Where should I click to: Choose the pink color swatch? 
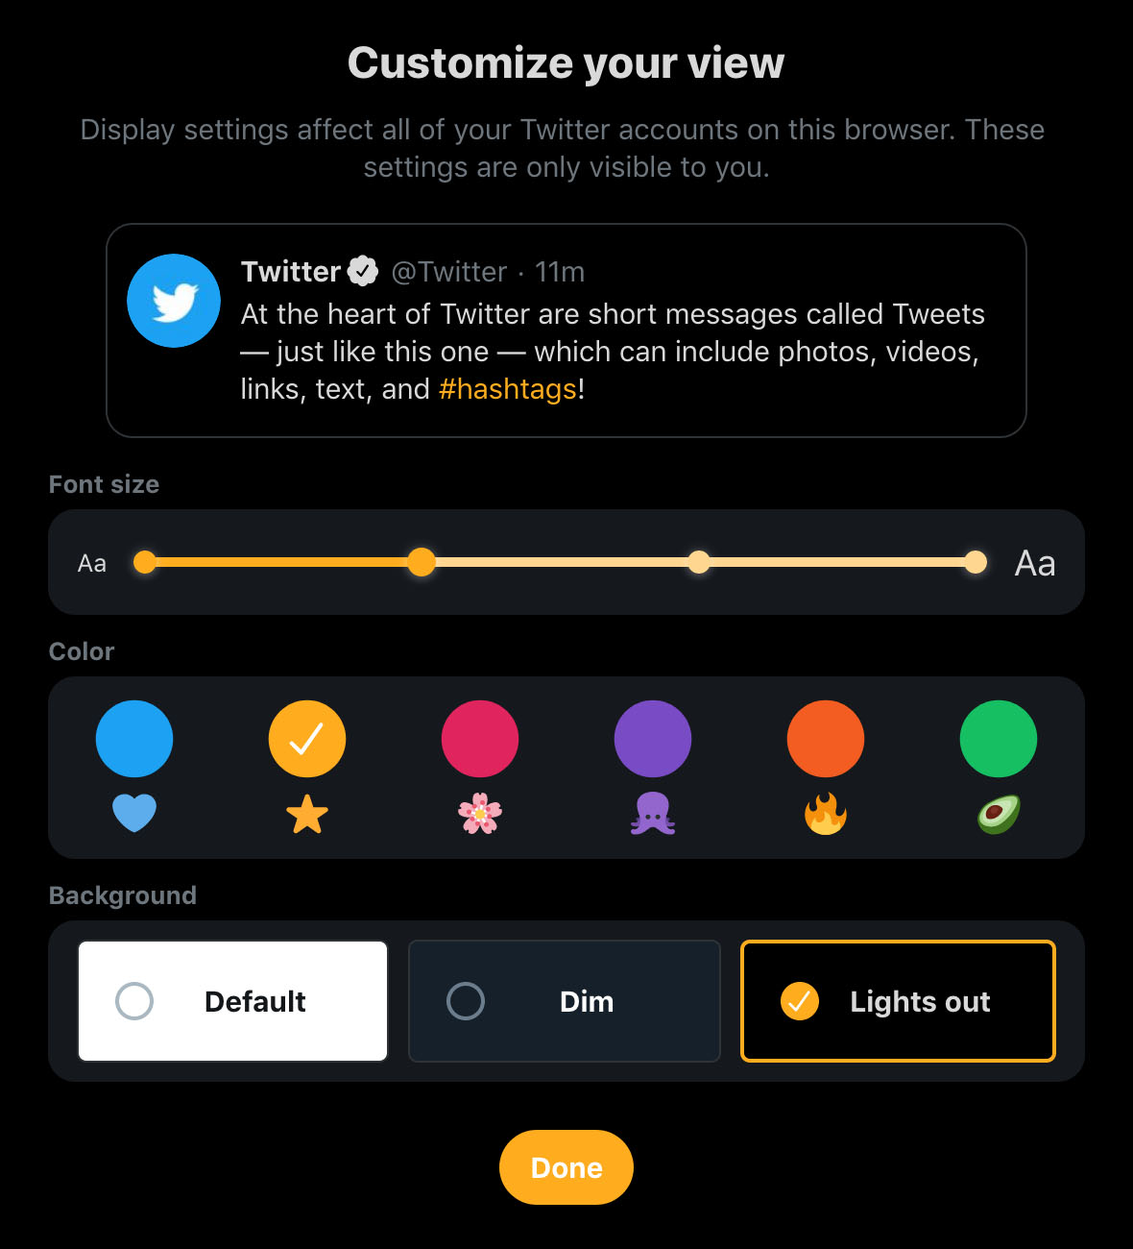pos(480,739)
